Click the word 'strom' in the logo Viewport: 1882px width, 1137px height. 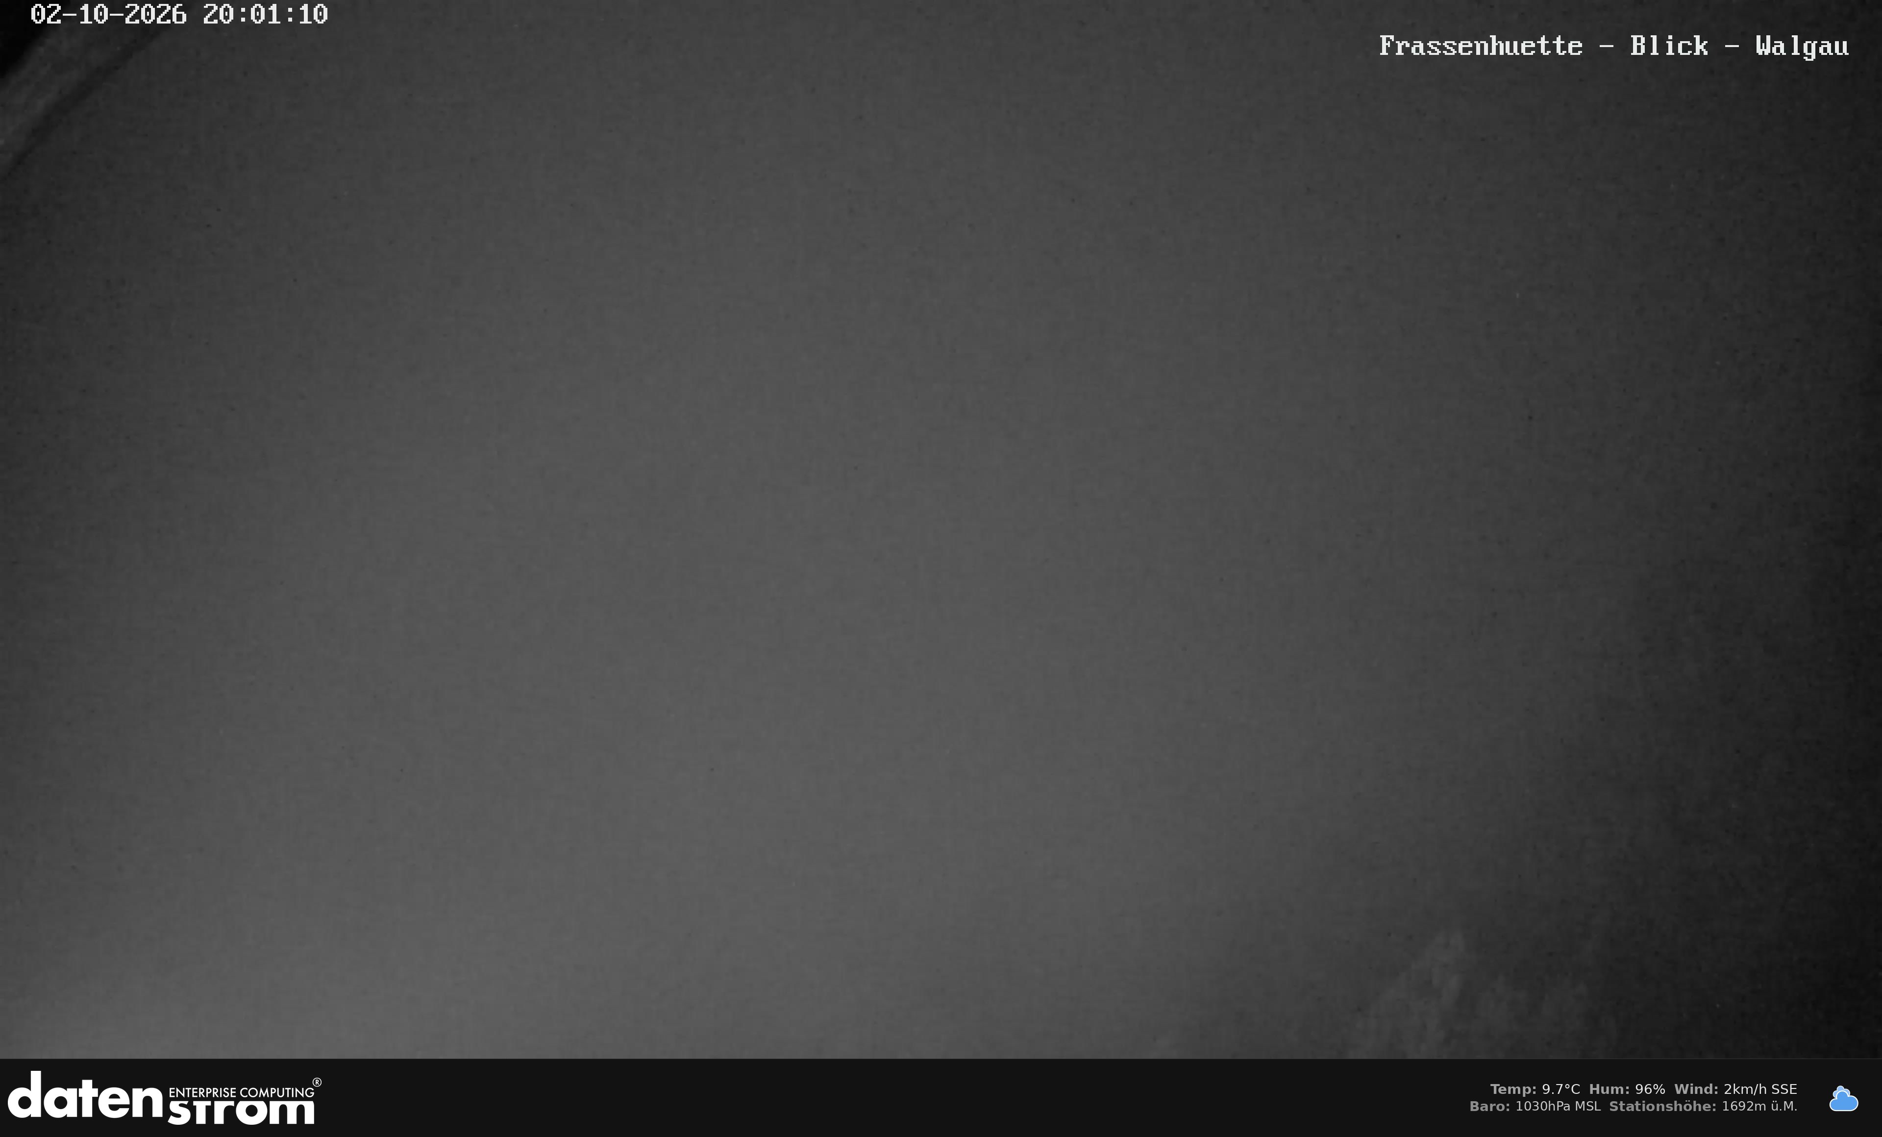[241, 1112]
